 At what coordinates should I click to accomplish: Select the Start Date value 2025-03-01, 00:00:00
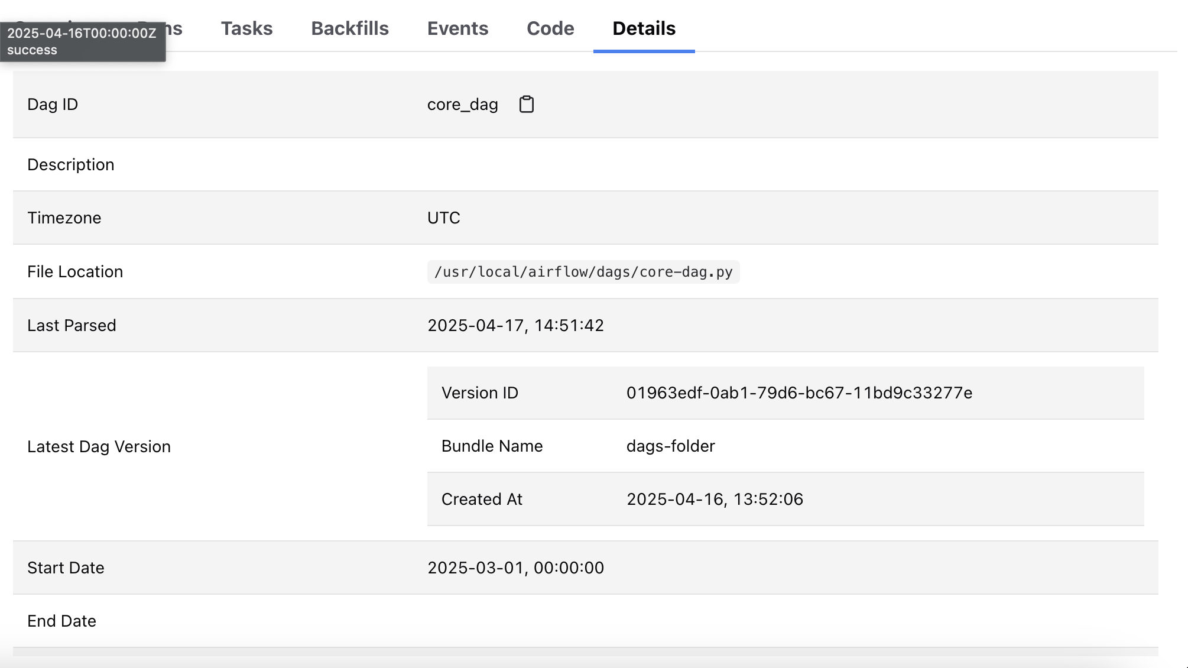pyautogui.click(x=515, y=568)
